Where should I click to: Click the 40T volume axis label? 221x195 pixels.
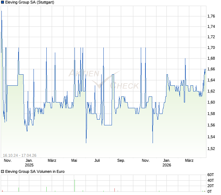tap(211, 180)
